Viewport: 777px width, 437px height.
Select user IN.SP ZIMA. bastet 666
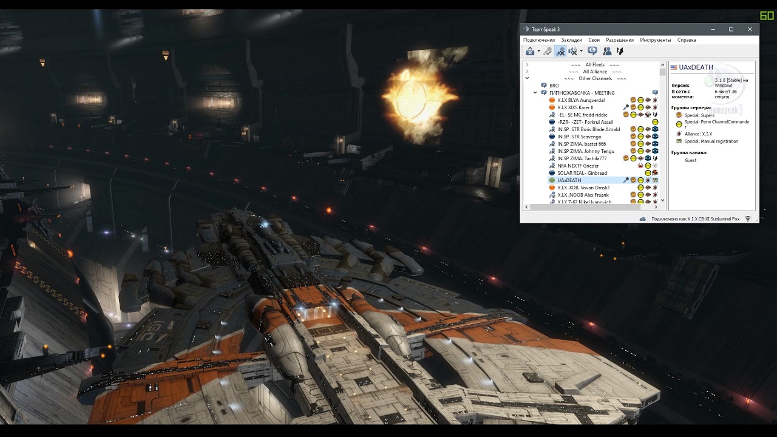tap(582, 144)
